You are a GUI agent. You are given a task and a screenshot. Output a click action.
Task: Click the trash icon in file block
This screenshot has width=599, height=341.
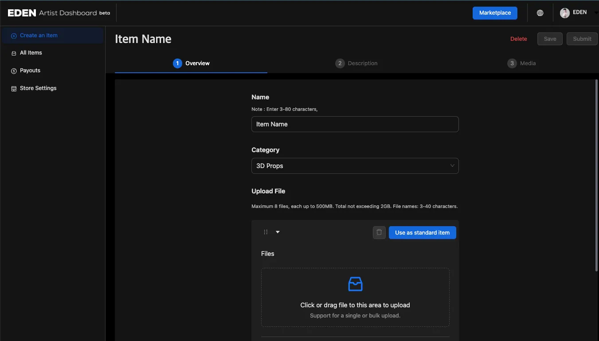(x=379, y=232)
